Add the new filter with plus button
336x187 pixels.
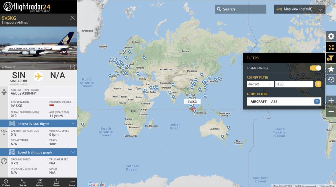[x=318, y=84]
